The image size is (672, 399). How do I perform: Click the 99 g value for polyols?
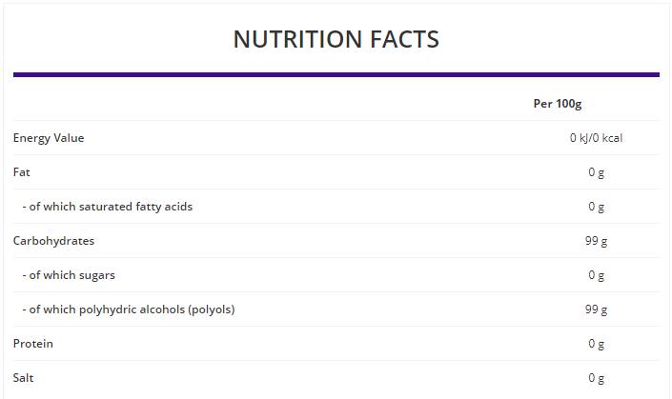pos(597,309)
